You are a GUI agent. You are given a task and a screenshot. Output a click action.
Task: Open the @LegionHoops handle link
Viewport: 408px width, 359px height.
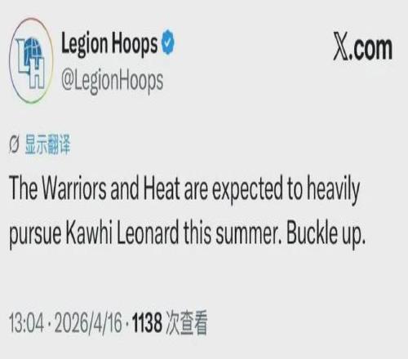coord(112,82)
